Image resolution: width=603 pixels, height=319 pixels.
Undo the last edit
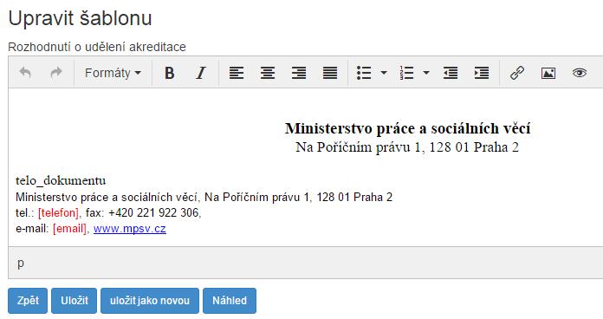(25, 72)
